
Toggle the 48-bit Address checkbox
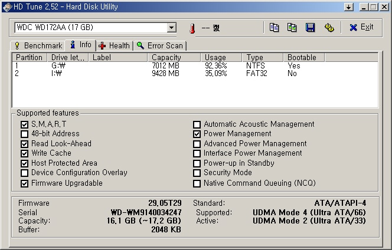pos(24,134)
